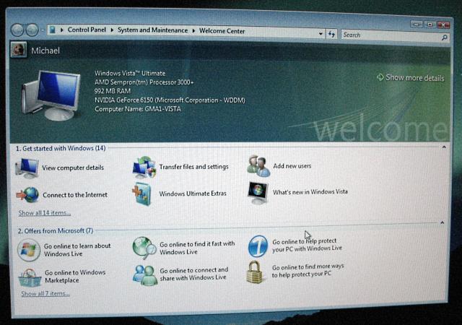
Task: Click the Windows Marketplace basket icon
Action: [x=29, y=277]
